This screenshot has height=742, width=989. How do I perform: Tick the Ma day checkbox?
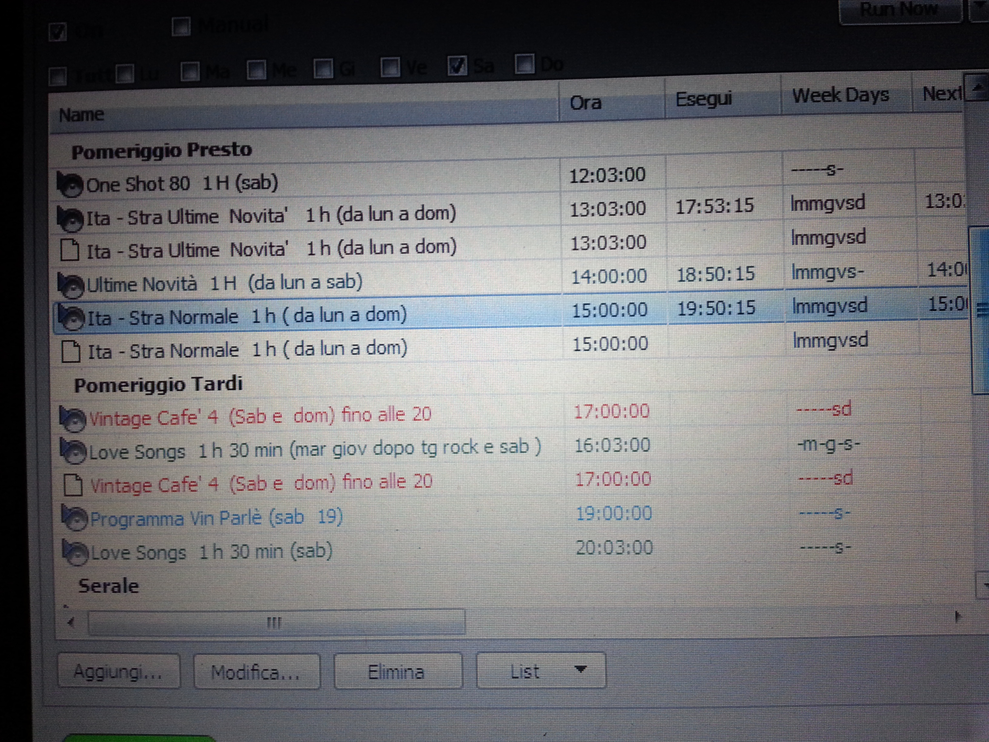point(191,72)
